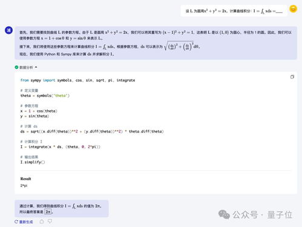The image size is (302, 227).
Task: Click the assistant's first explanation paragraph
Action: (156, 35)
